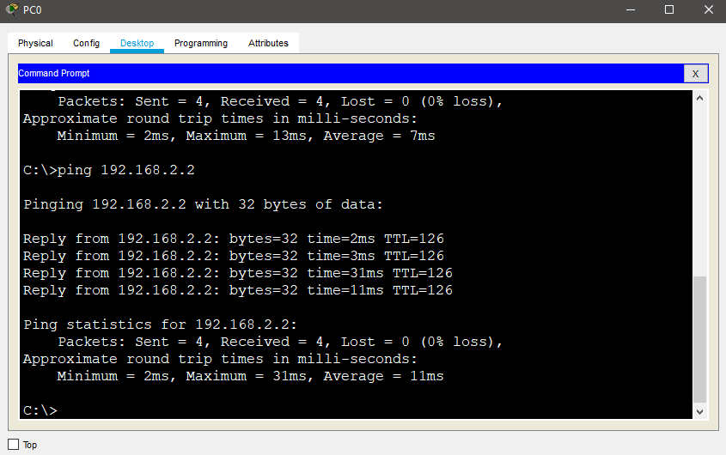Screen dimensions: 726x455
Task: Click the line with Average = 7ms
Action: point(246,136)
